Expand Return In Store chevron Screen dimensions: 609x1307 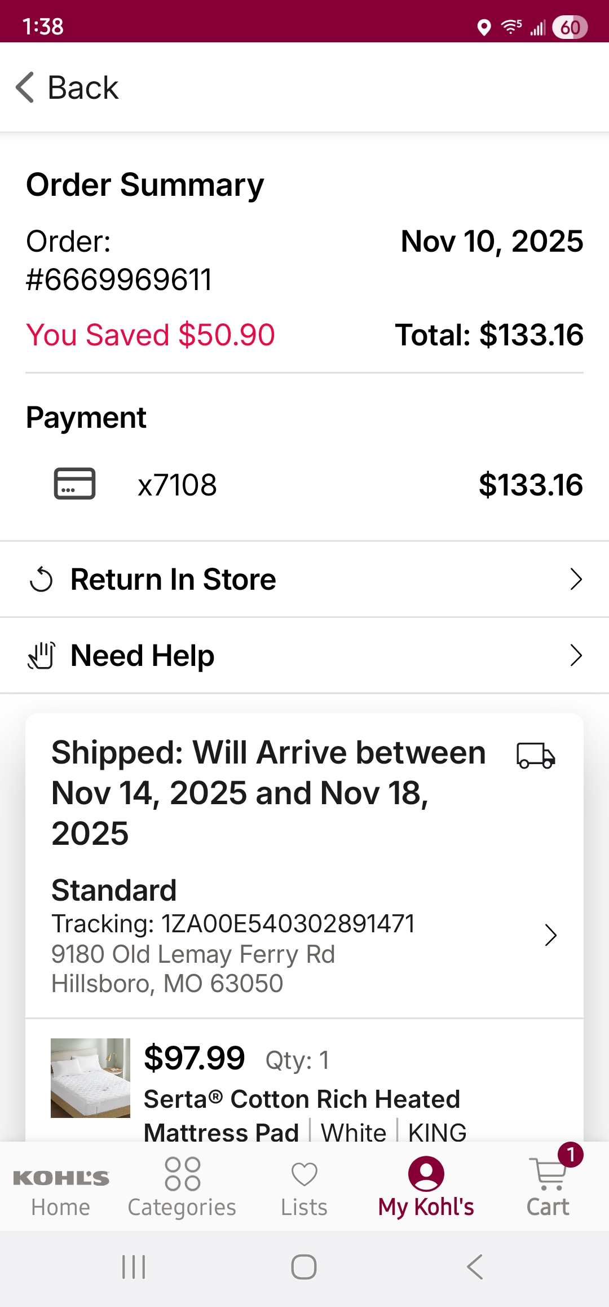click(x=576, y=579)
